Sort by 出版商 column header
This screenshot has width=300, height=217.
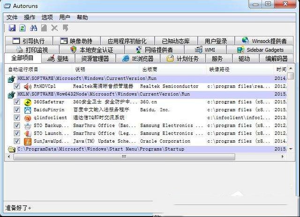pyautogui.click(x=173, y=70)
